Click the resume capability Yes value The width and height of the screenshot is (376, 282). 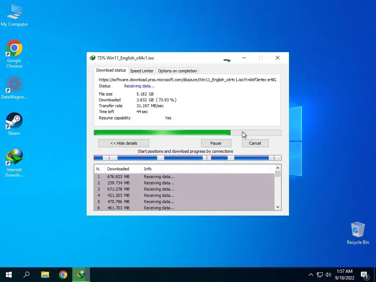[x=168, y=118]
